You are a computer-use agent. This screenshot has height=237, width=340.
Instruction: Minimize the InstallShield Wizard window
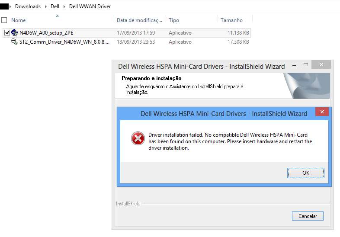tap(294, 65)
